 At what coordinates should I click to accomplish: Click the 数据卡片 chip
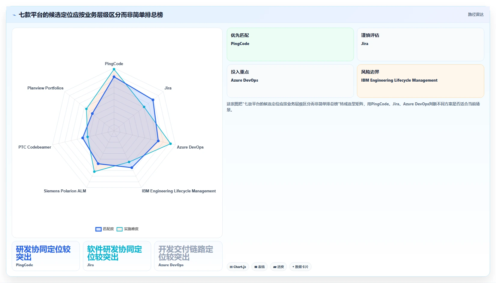click(300, 267)
